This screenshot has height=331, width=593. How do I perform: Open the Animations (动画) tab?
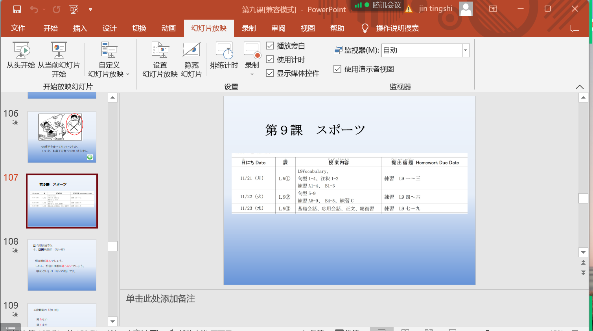(x=168, y=28)
